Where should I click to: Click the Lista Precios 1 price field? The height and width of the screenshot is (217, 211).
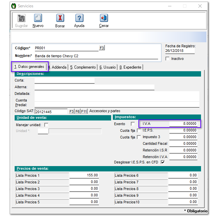[x=84, y=175]
